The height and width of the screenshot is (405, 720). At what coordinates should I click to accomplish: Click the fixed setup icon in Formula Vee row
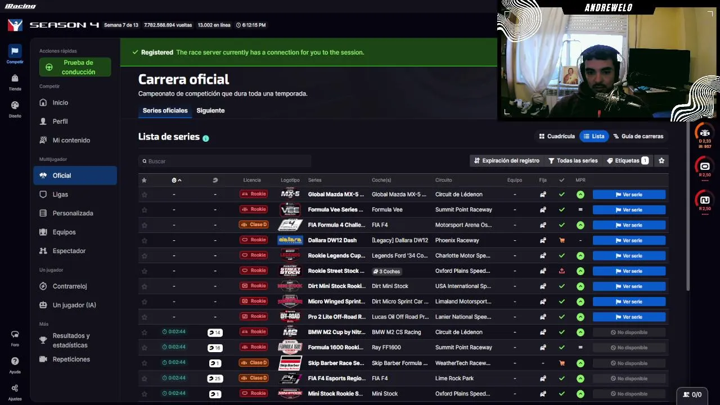(x=543, y=210)
